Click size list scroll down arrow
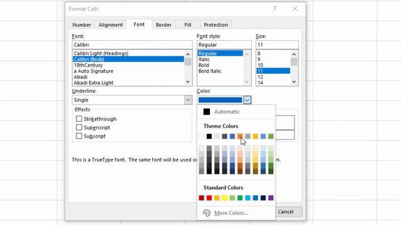The height and width of the screenshot is (225, 401). point(294,82)
